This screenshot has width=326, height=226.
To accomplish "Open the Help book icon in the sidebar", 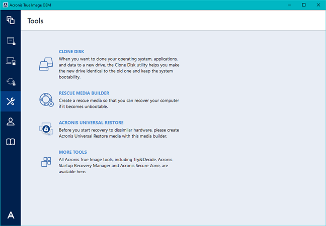I will pos(11,142).
